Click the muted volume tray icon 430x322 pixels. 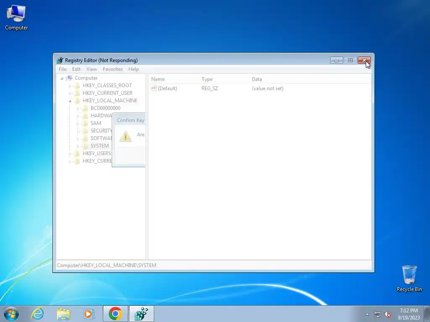tap(388, 314)
